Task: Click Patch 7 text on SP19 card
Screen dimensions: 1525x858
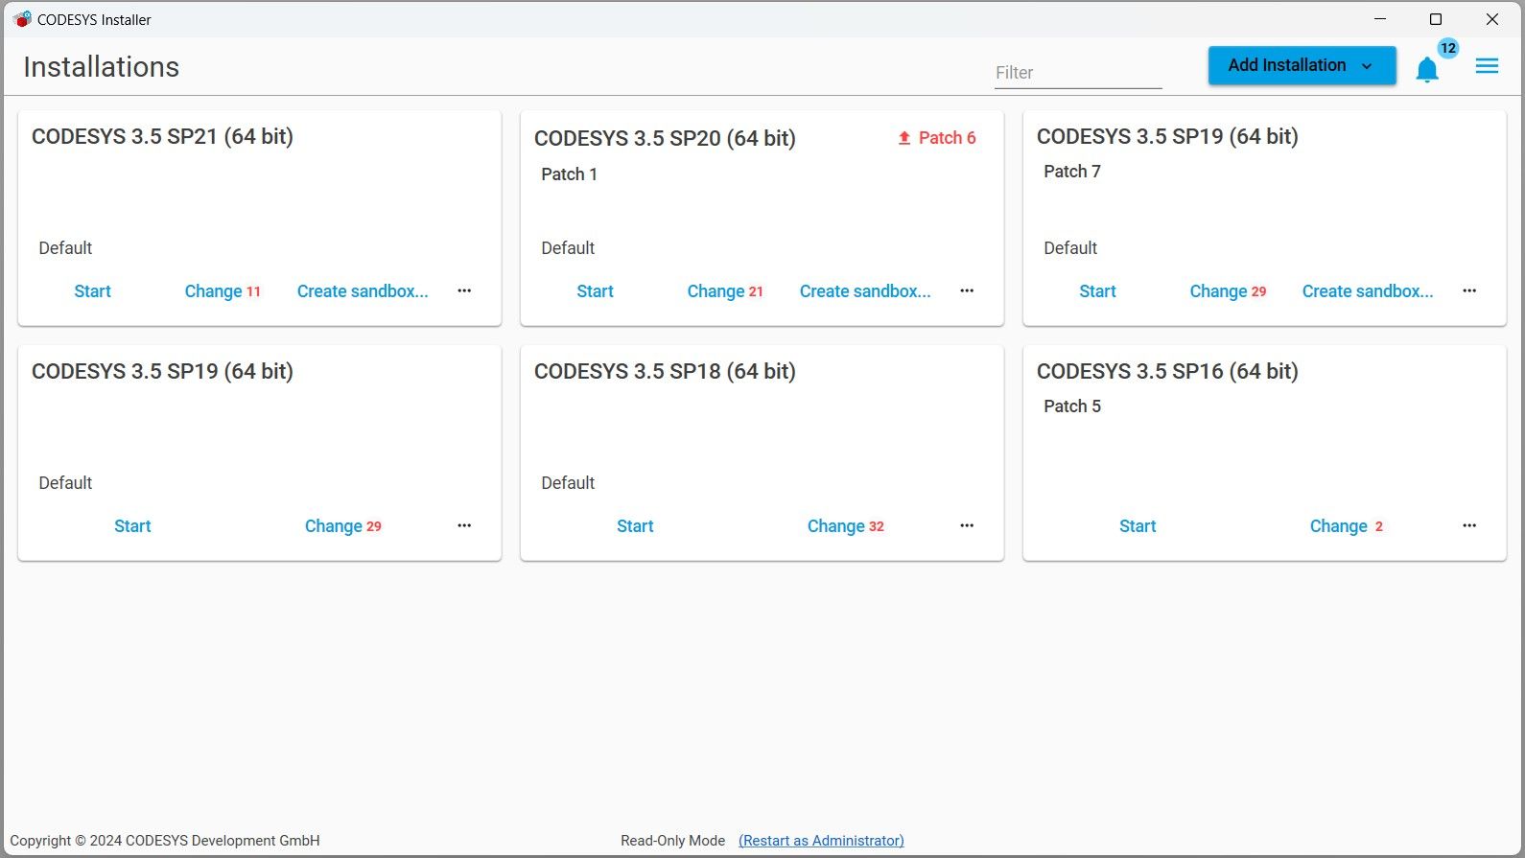Action: click(1072, 172)
